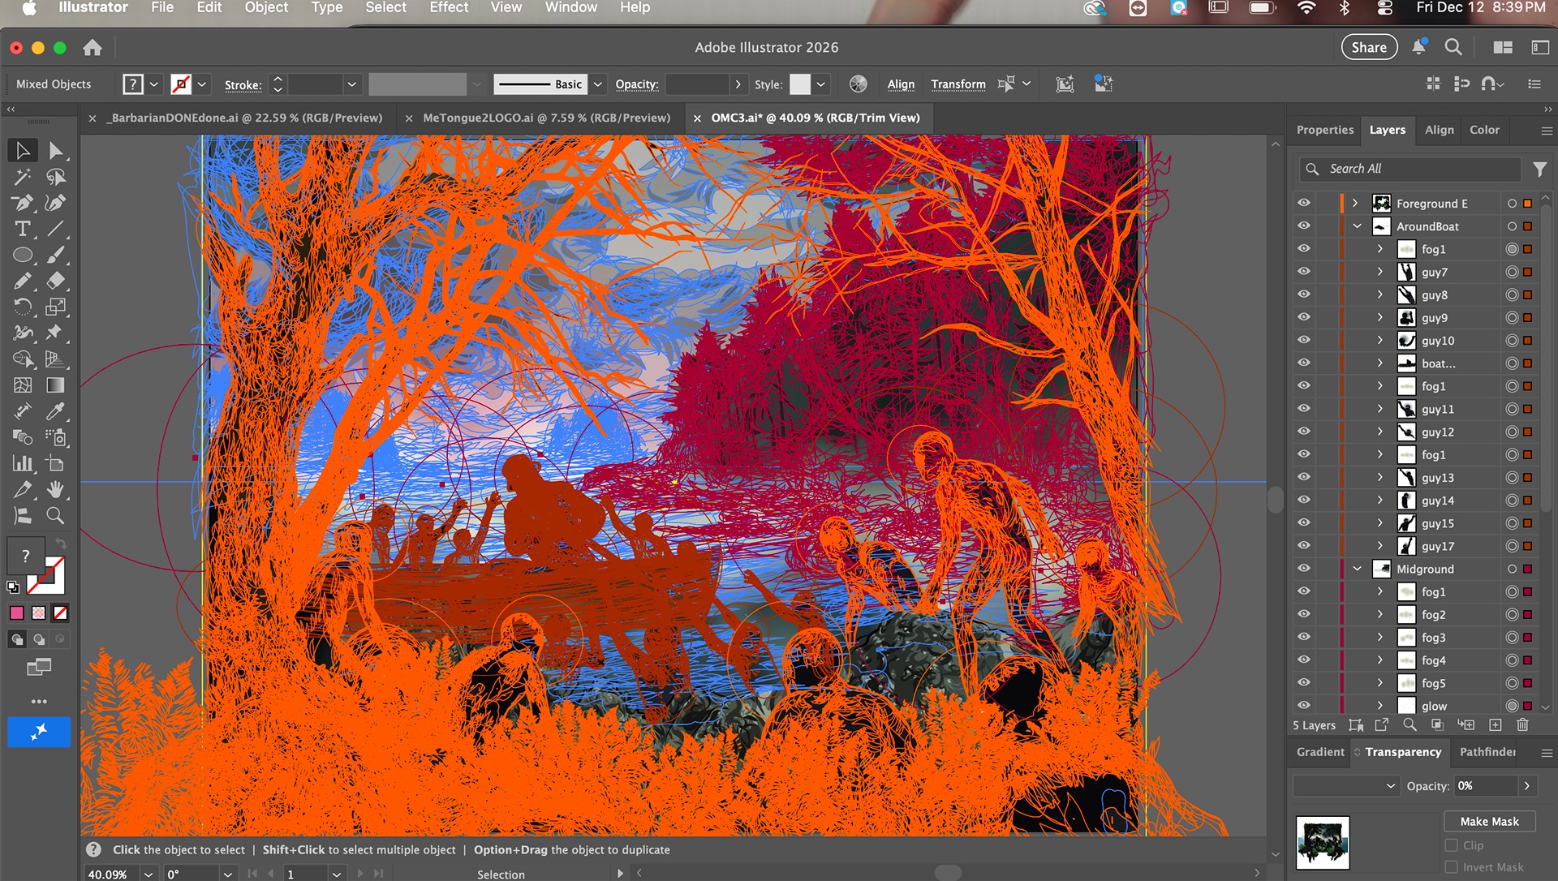Image resolution: width=1558 pixels, height=881 pixels.
Task: Hide the guy7 sublayer
Action: point(1303,272)
